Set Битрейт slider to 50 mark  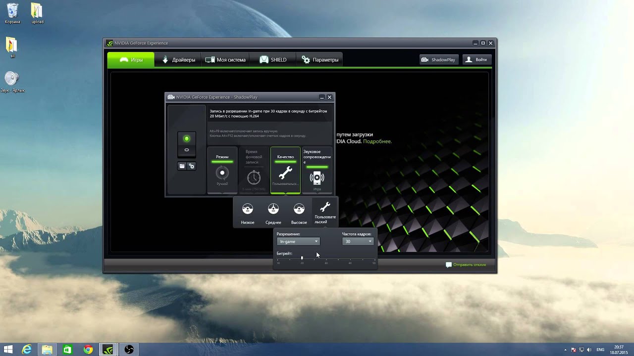point(374,260)
